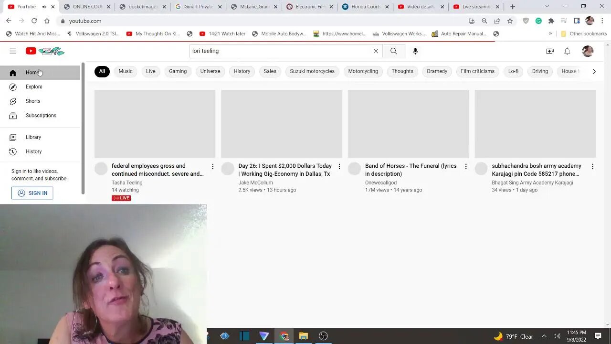Select the Lo-fi filter chip

tap(513, 71)
